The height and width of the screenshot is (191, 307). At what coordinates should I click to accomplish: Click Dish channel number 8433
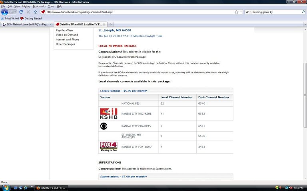click(x=201, y=147)
